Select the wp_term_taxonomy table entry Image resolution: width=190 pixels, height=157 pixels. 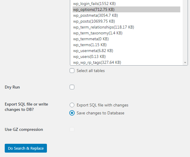126,33
